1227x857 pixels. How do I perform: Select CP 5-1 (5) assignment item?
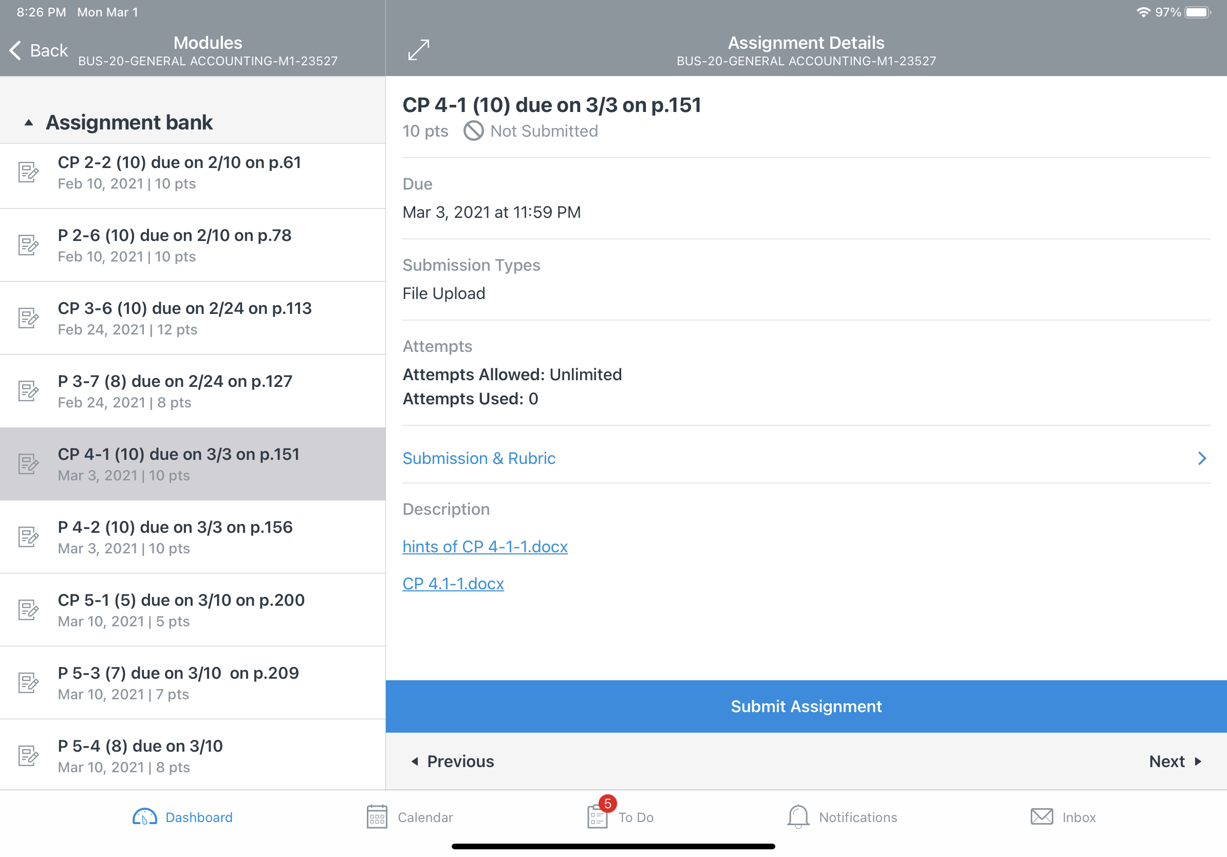192,610
